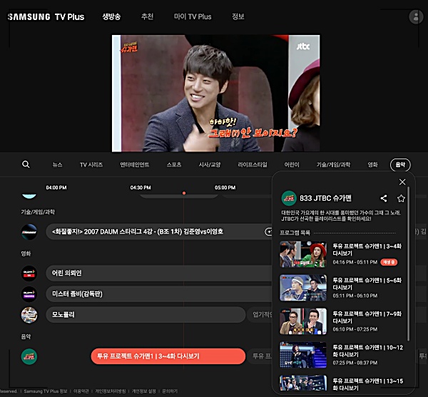Filter guide by 어린이 category
This screenshot has width=428, height=397.
click(x=292, y=164)
